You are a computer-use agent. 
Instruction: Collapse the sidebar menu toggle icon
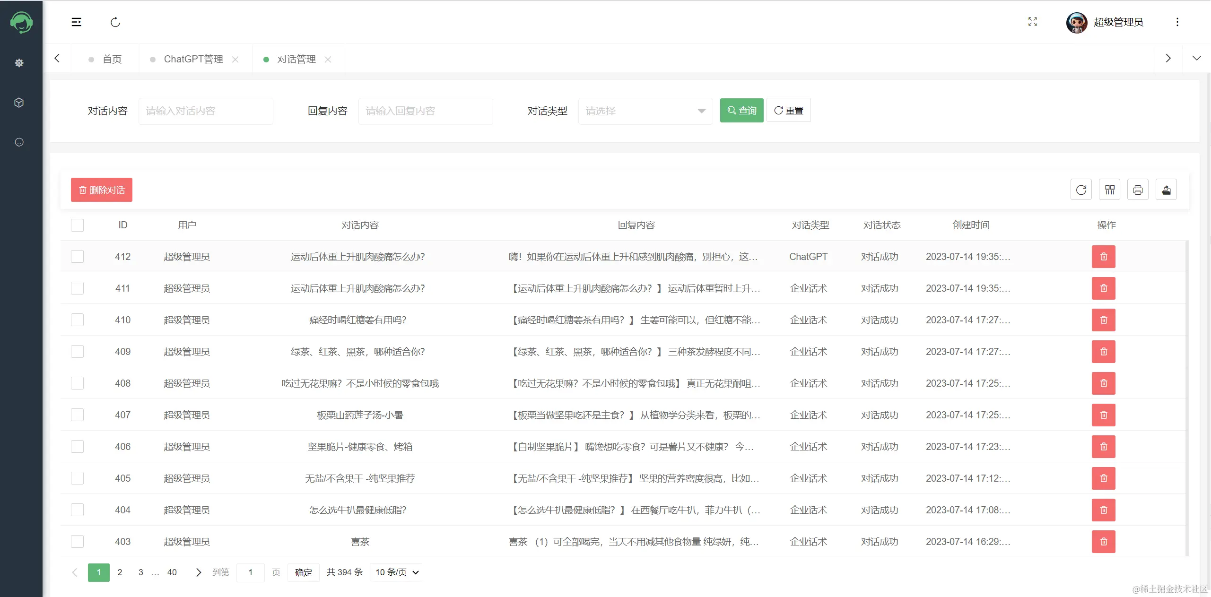76,22
